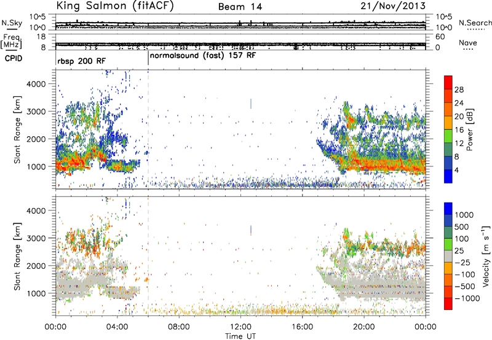Screen dimensions: 492x340
Task: Click the date '21/Nov/2013'
Action: (393, 6)
